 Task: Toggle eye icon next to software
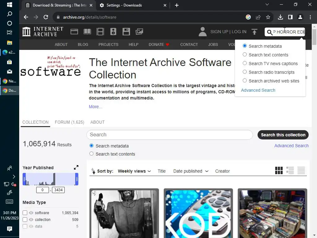(31, 213)
